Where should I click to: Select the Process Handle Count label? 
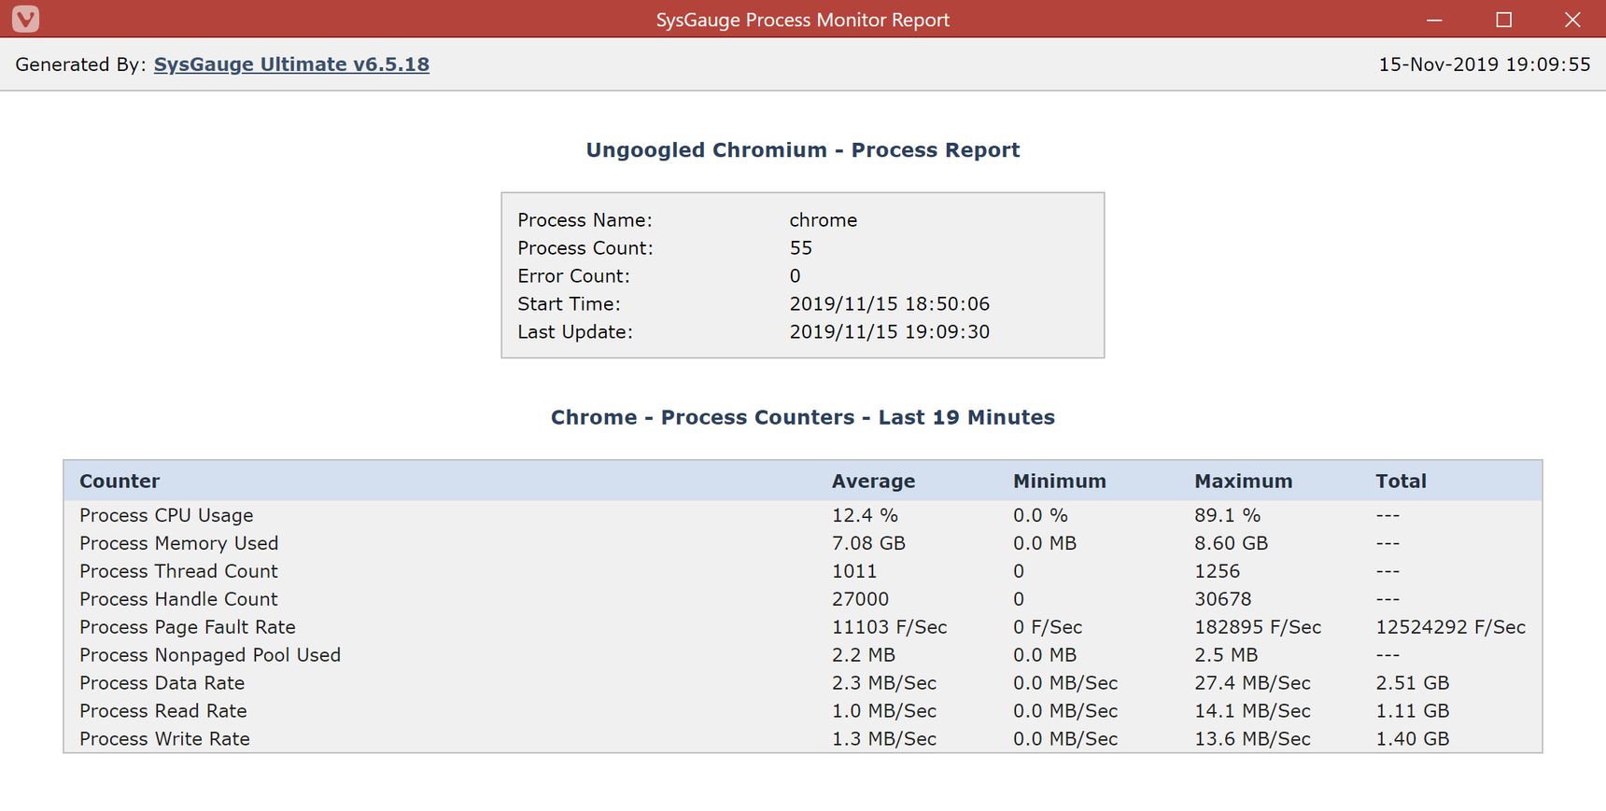coord(178,599)
